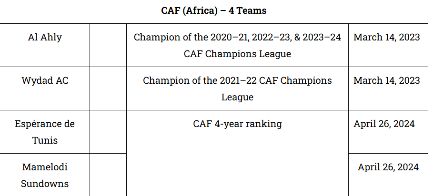Click the empty cell beside Espérance de Tunis
The width and height of the screenshot is (433, 196).
point(108,132)
